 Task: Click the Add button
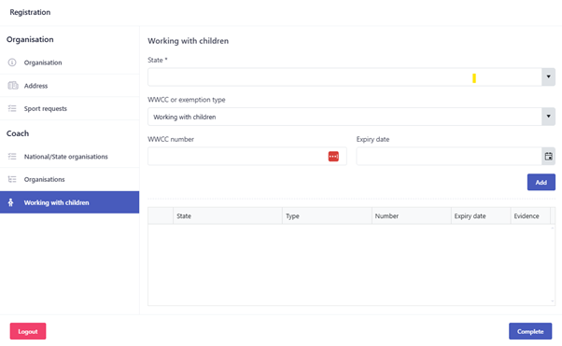pos(541,182)
